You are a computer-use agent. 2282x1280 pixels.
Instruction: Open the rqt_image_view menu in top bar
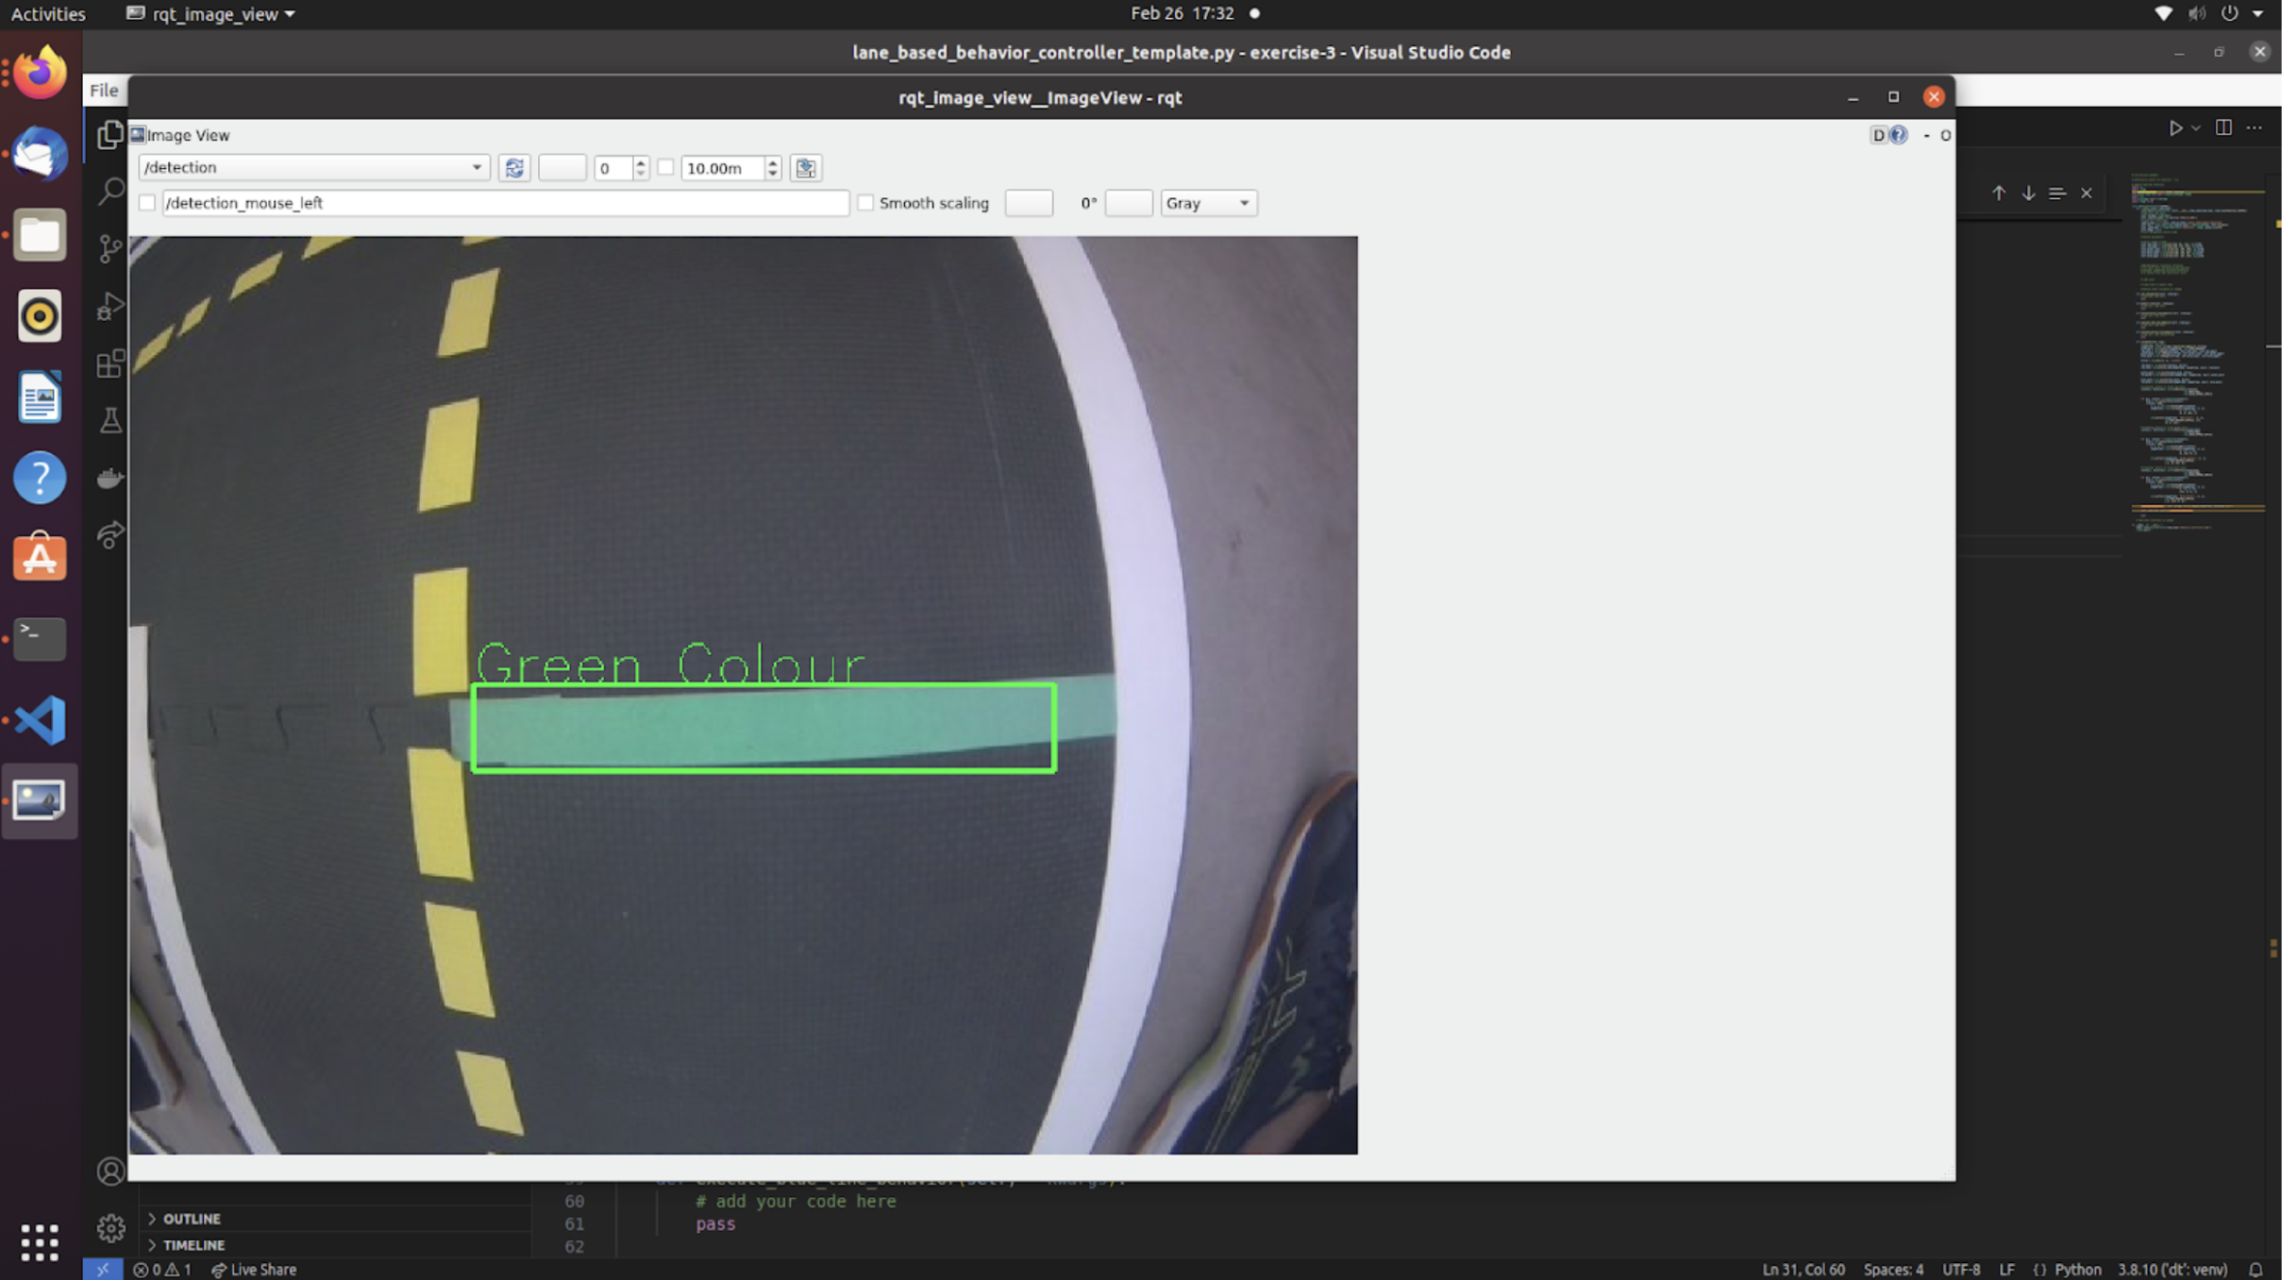(214, 14)
